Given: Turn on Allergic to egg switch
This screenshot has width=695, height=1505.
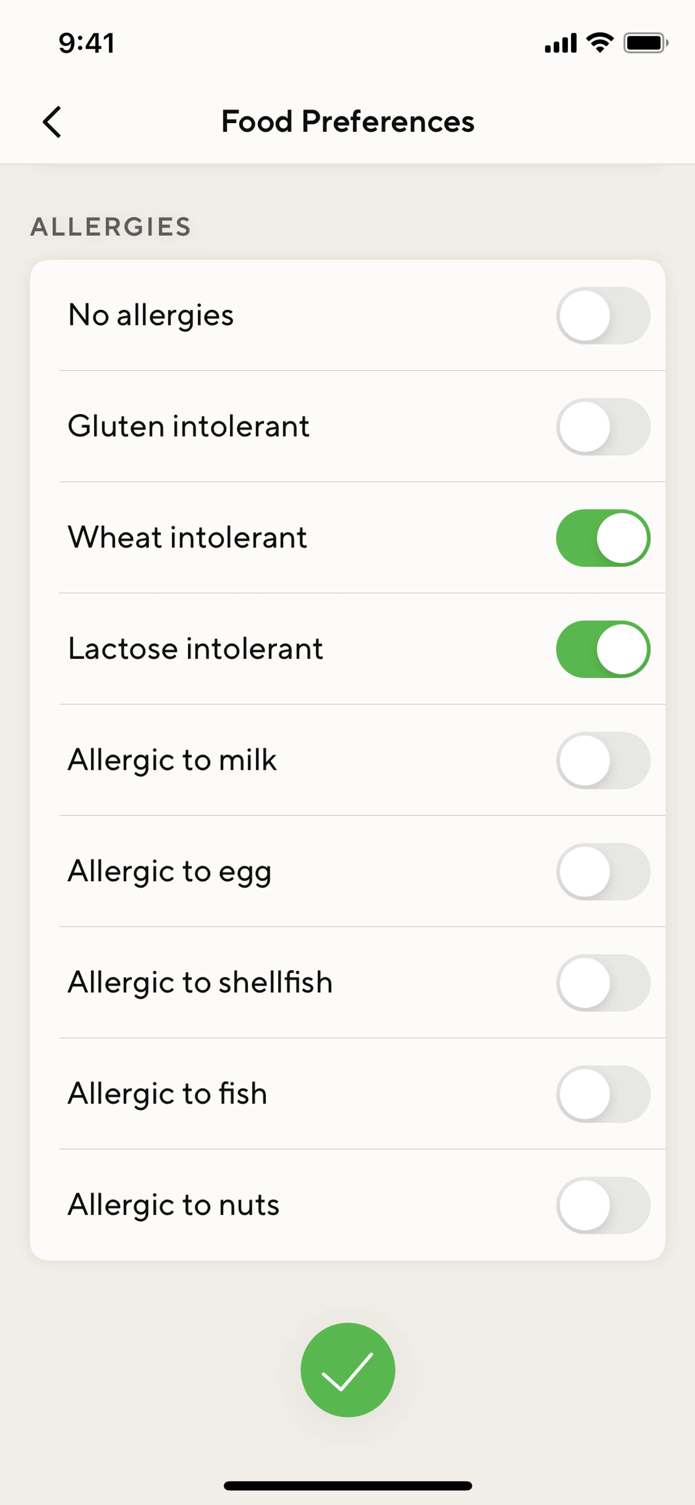Looking at the screenshot, I should pos(603,872).
